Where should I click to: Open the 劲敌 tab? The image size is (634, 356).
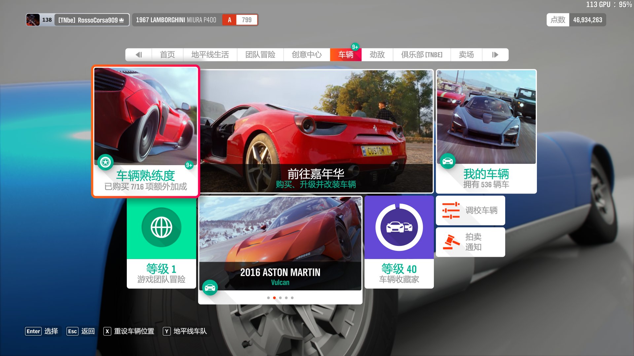point(377,55)
